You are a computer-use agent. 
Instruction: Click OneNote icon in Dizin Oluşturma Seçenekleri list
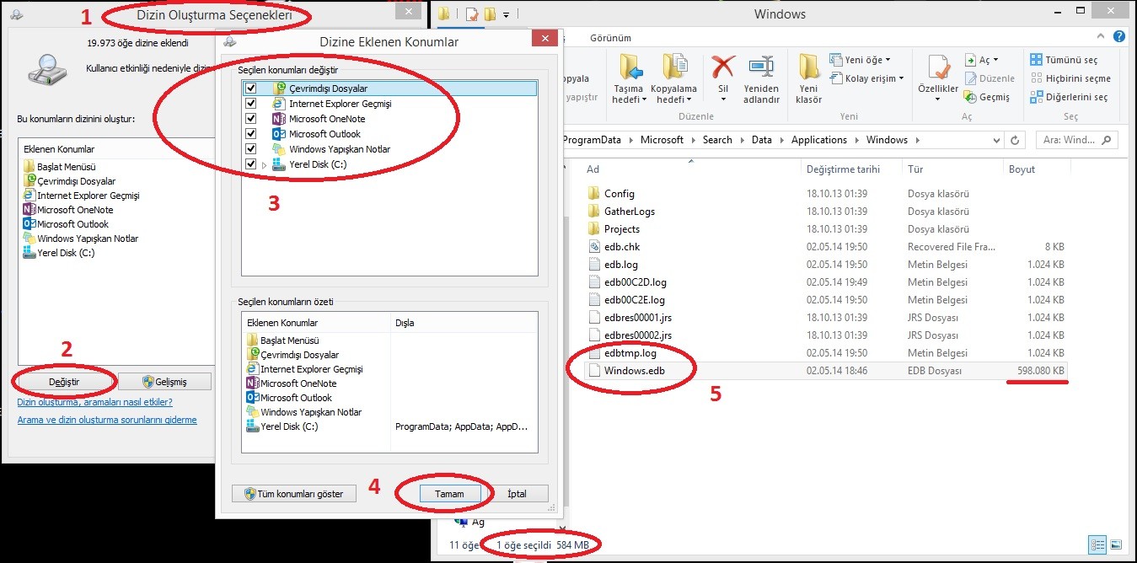tap(29, 210)
